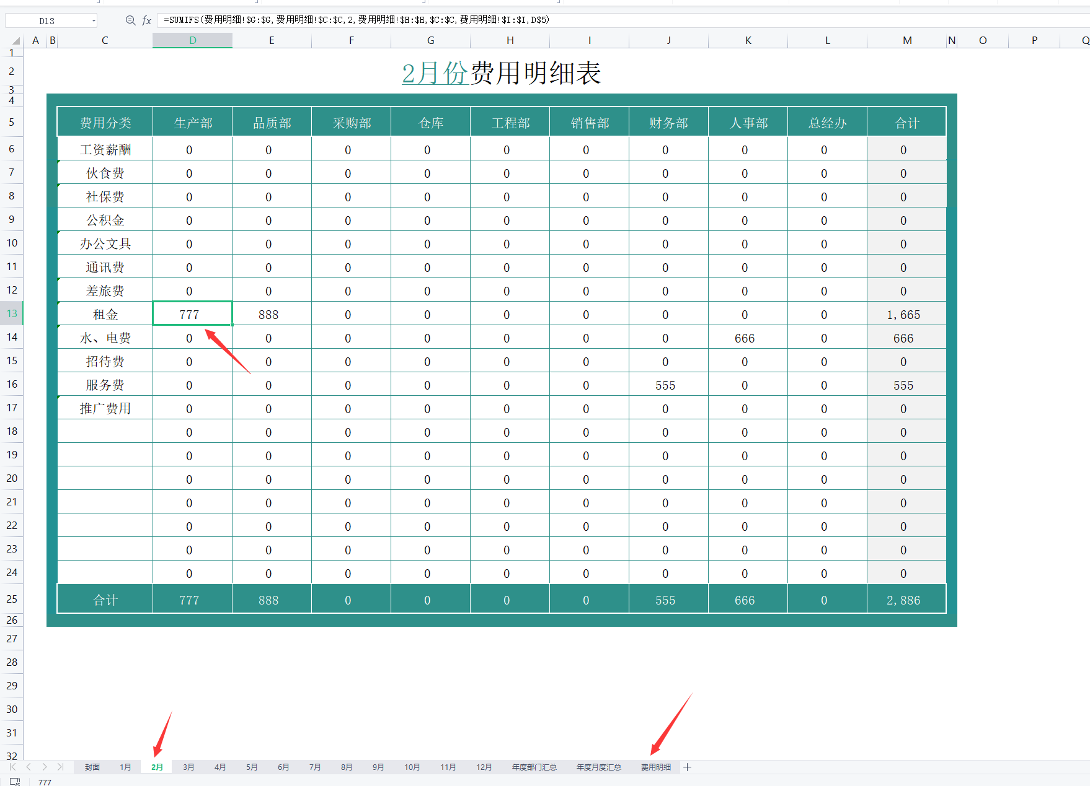
Task: Open the 11月 sheet tab
Action: pyautogui.click(x=448, y=767)
